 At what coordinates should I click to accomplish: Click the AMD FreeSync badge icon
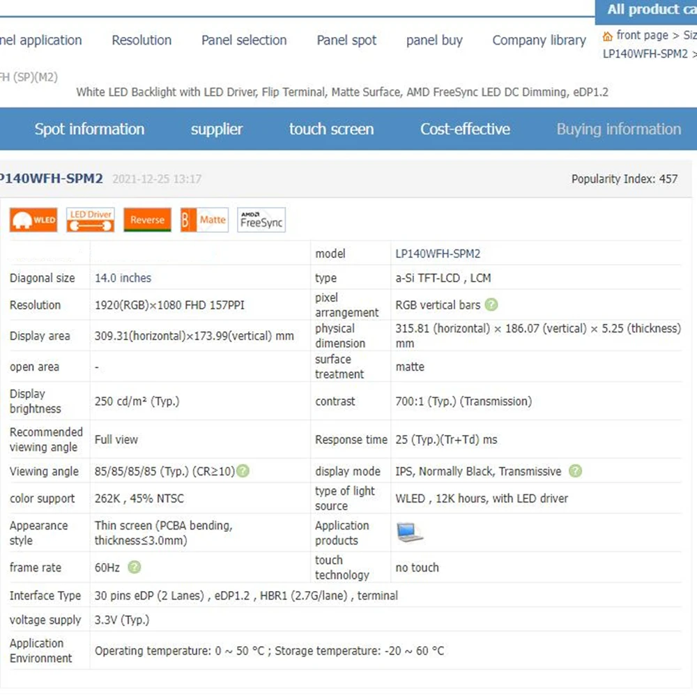pos(261,220)
